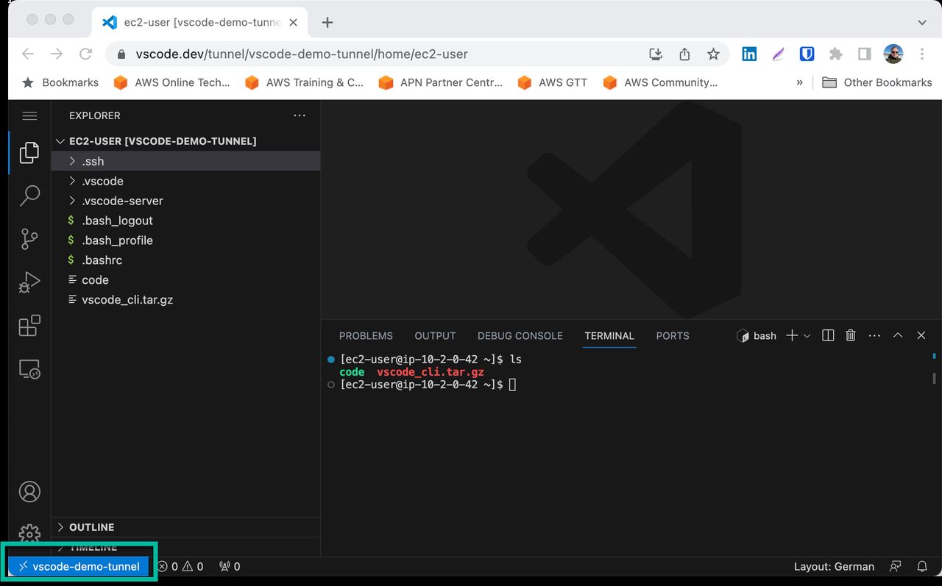Open the LinkedIn browser extension
This screenshot has width=942, height=586.
point(749,54)
